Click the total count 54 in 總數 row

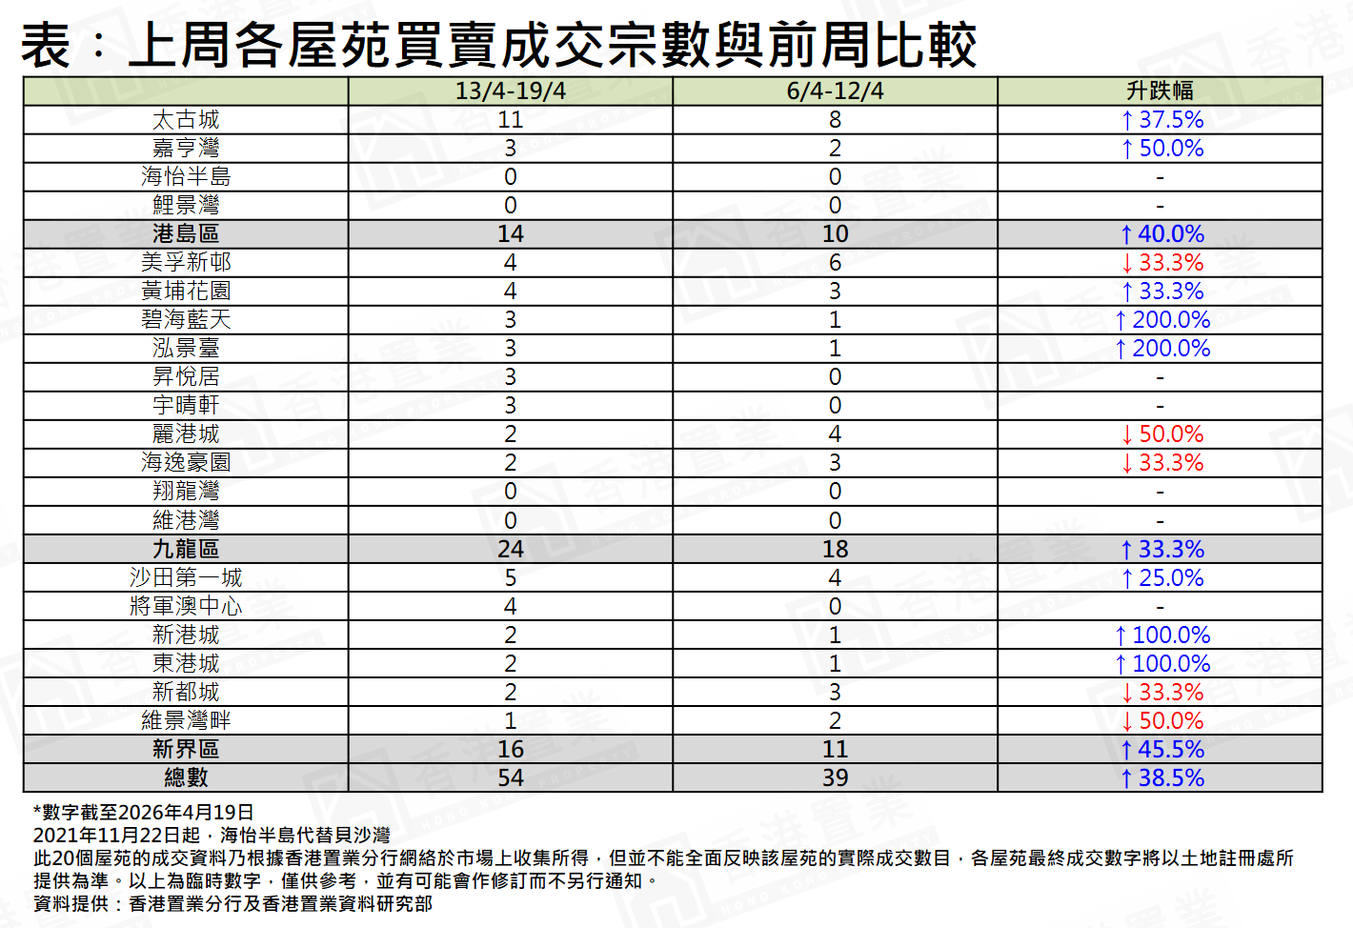[x=510, y=778]
